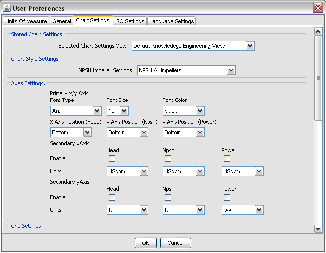Enable Secondary xAxis for Head
The height and width of the screenshot is (253, 326).
[112, 158]
